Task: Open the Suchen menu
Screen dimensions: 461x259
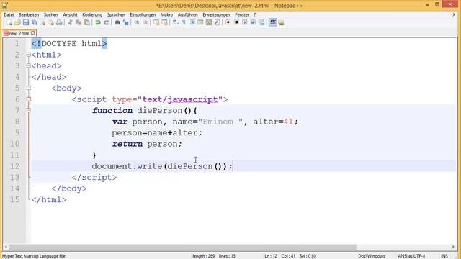Action: point(51,14)
